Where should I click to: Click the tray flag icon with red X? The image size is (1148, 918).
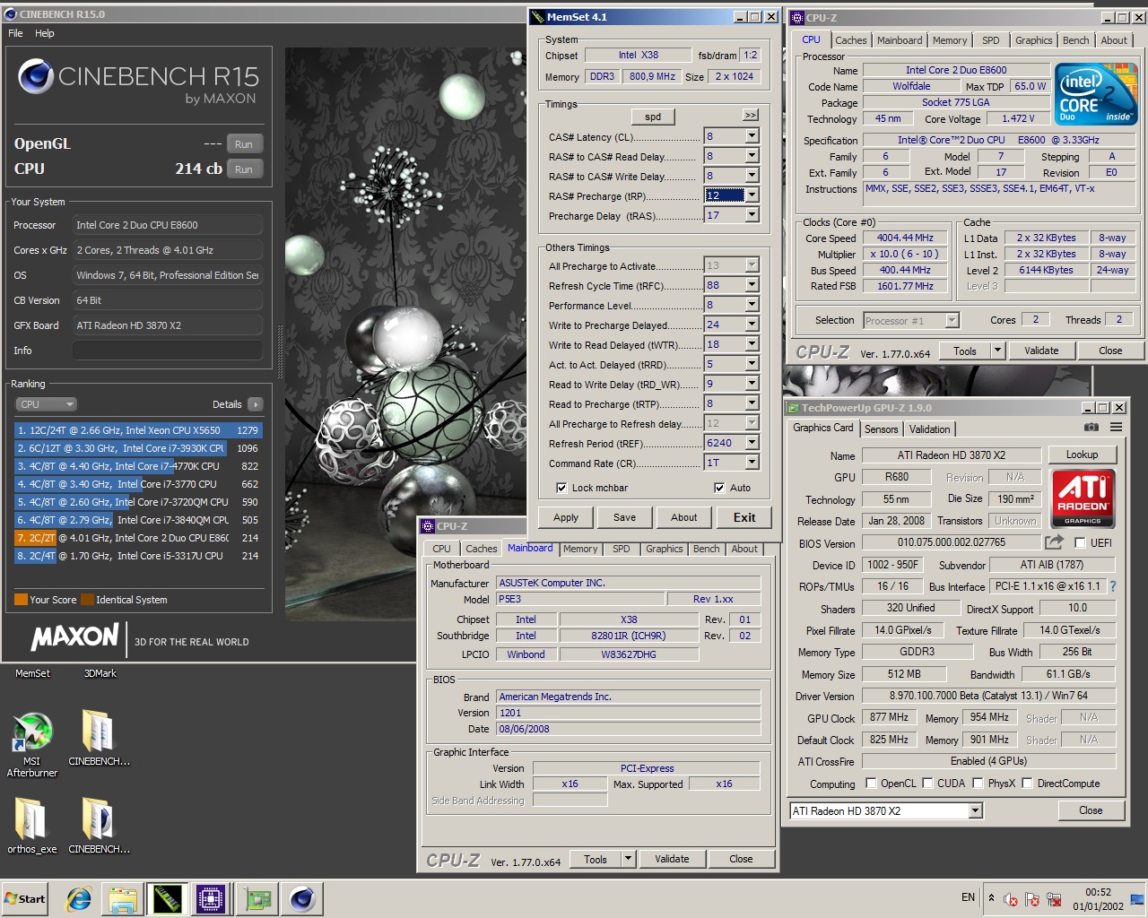click(x=1032, y=899)
